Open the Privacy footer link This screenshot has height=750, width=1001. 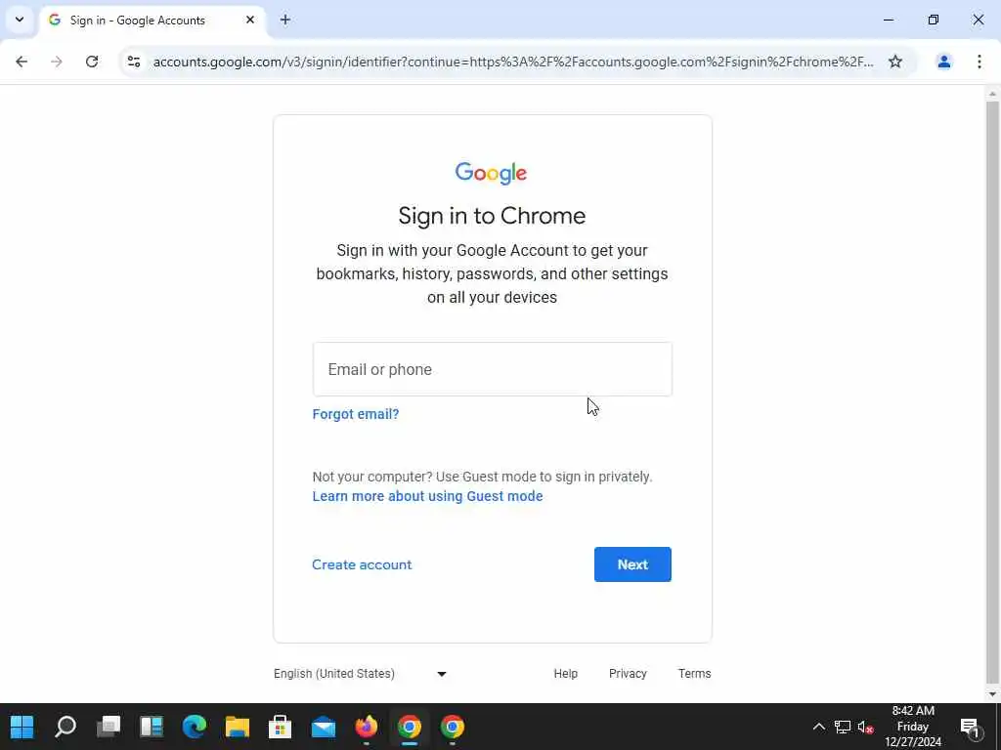pyautogui.click(x=628, y=674)
